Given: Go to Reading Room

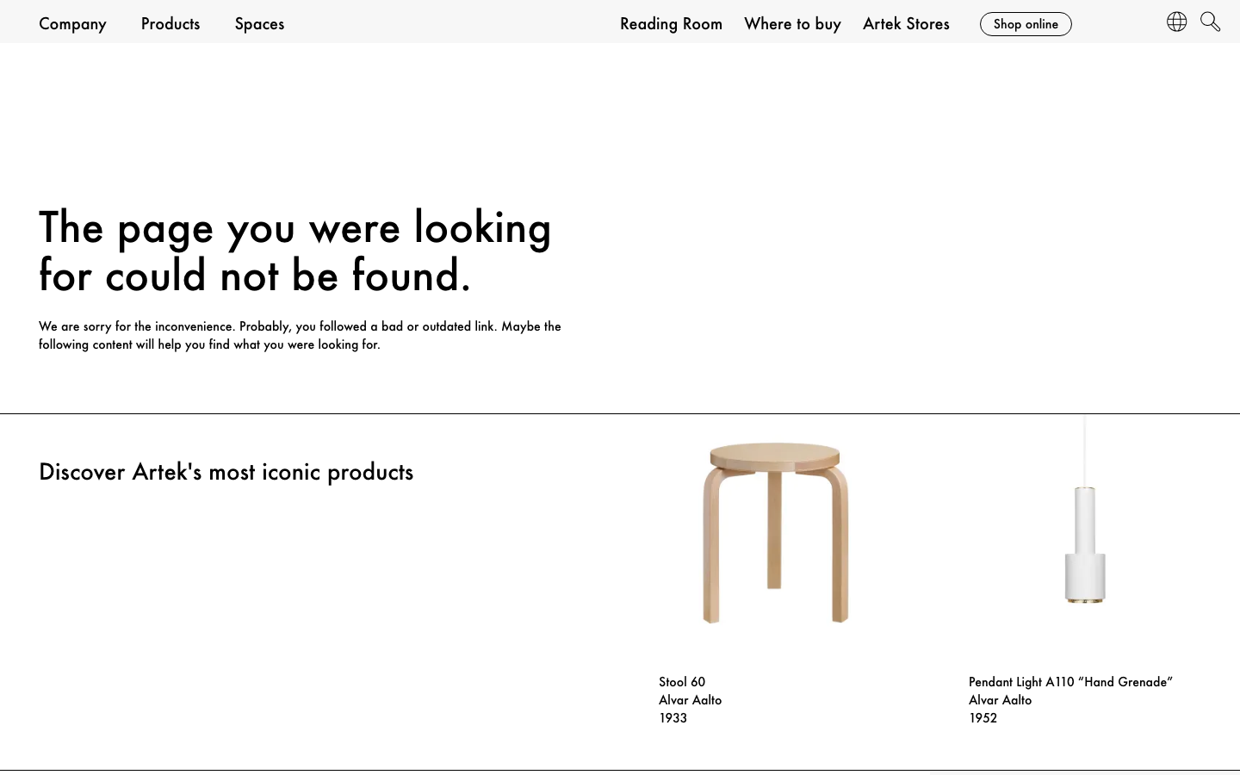Looking at the screenshot, I should (671, 23).
